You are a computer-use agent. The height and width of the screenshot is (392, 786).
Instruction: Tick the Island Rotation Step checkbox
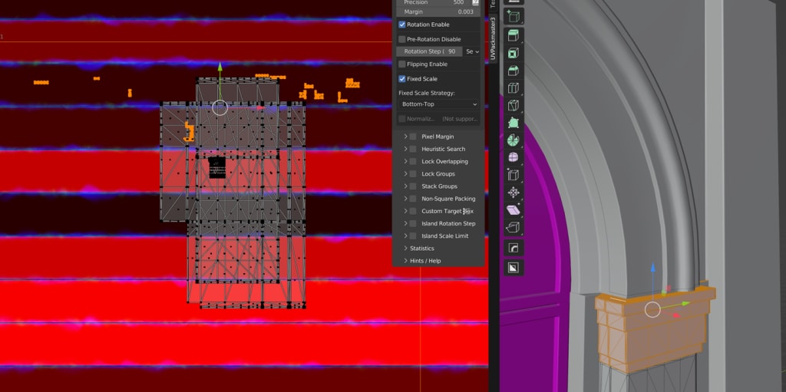[412, 223]
